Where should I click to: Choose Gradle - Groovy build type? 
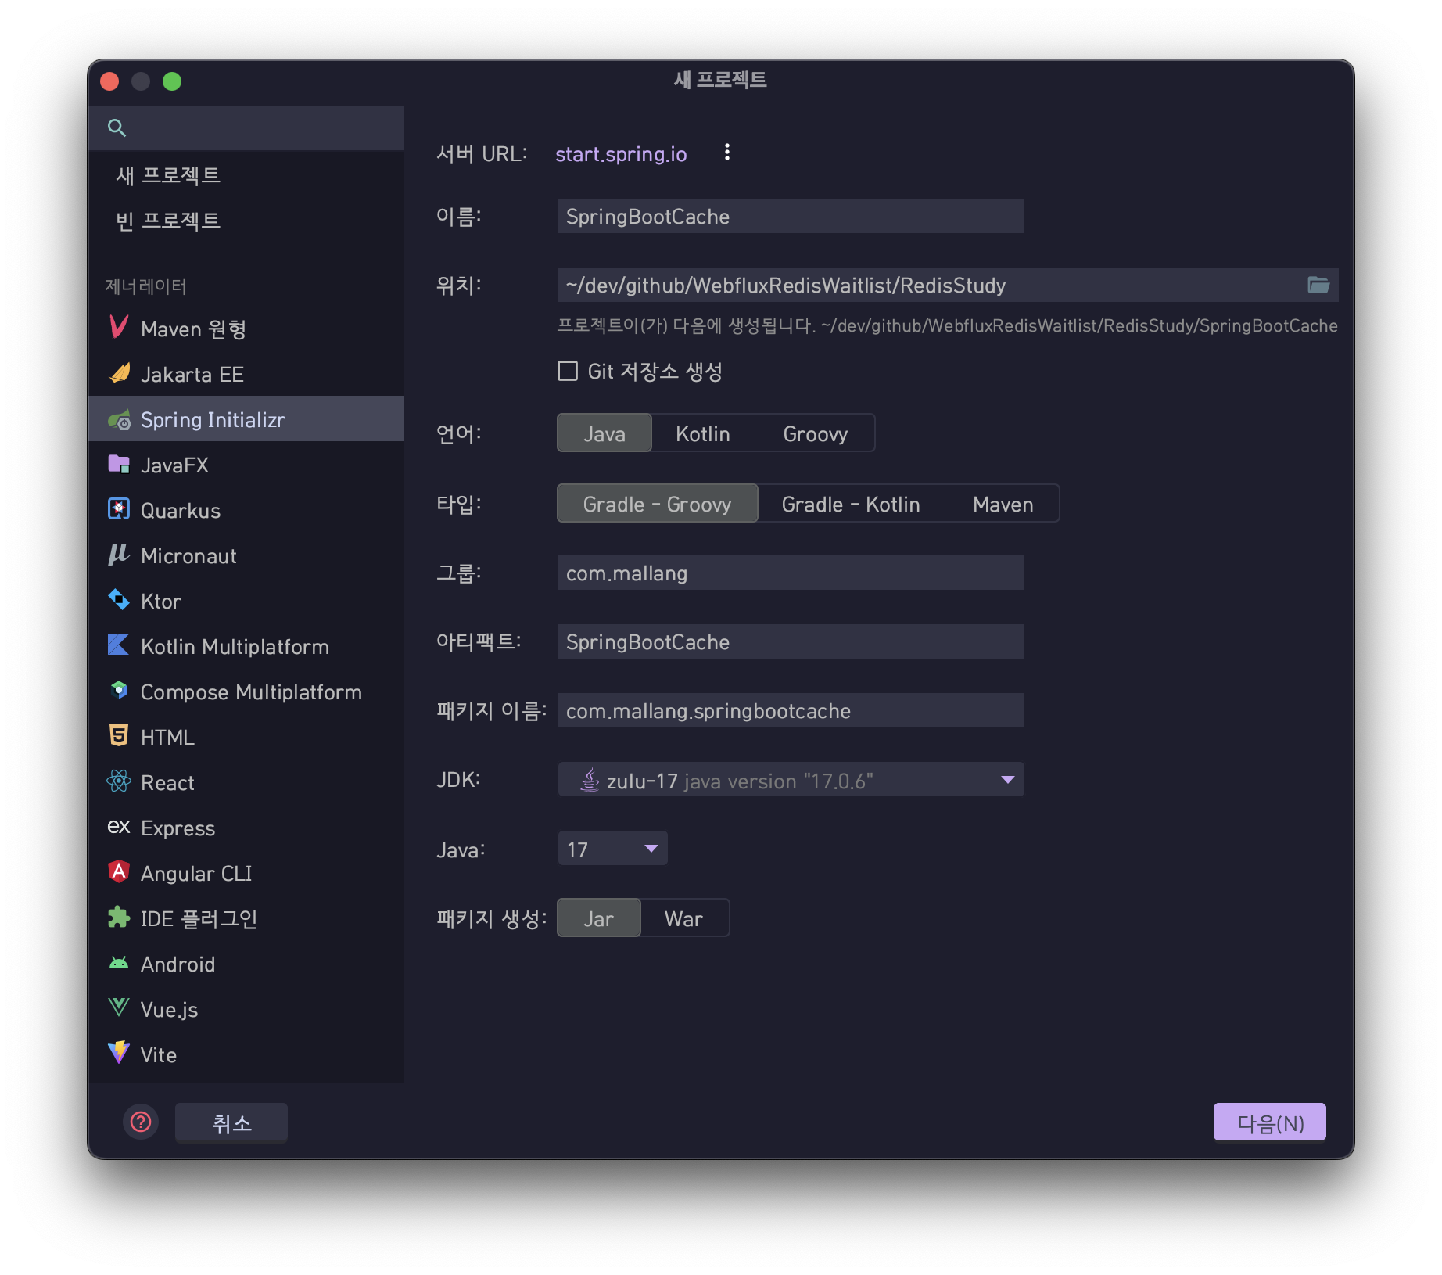click(658, 504)
